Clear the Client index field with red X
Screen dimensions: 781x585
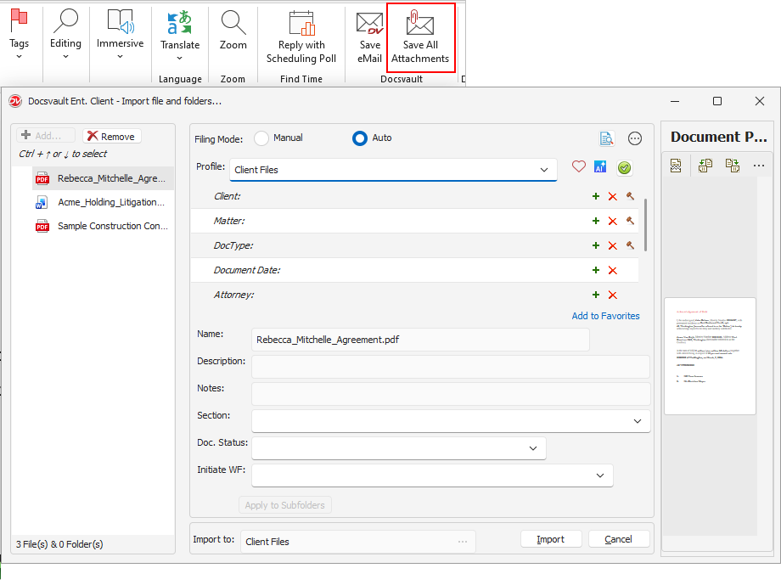coord(613,197)
